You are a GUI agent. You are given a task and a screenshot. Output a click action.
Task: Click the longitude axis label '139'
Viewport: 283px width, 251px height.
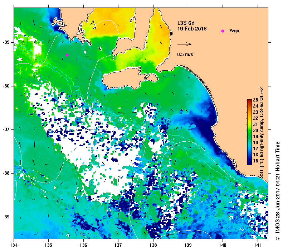coord(188,245)
